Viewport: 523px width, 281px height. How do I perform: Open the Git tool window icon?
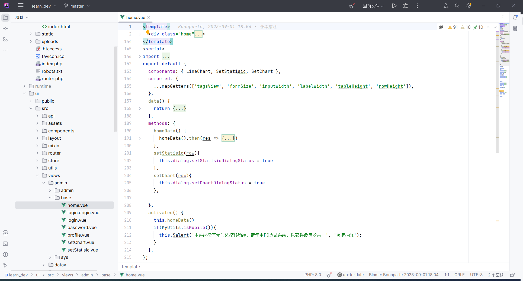(x=5, y=265)
